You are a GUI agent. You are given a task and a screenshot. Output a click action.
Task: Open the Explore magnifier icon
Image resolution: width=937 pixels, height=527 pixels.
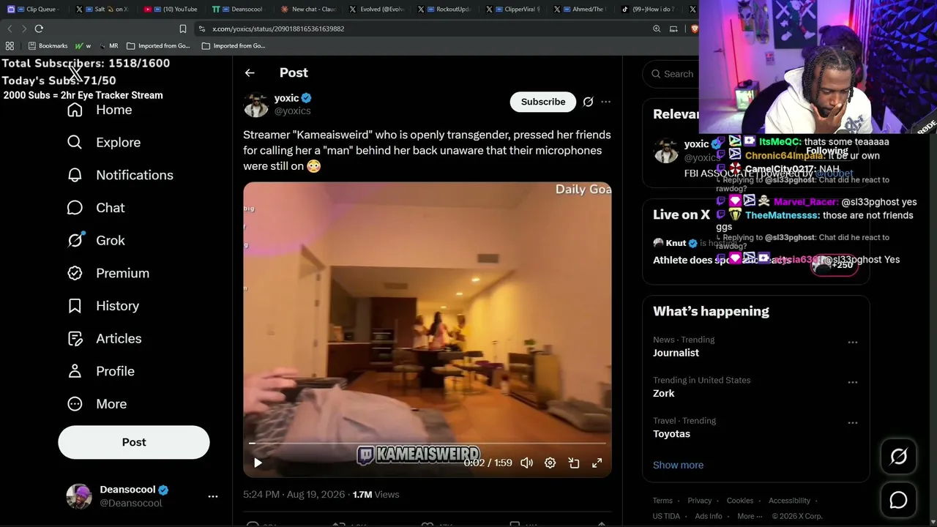pyautogui.click(x=75, y=142)
